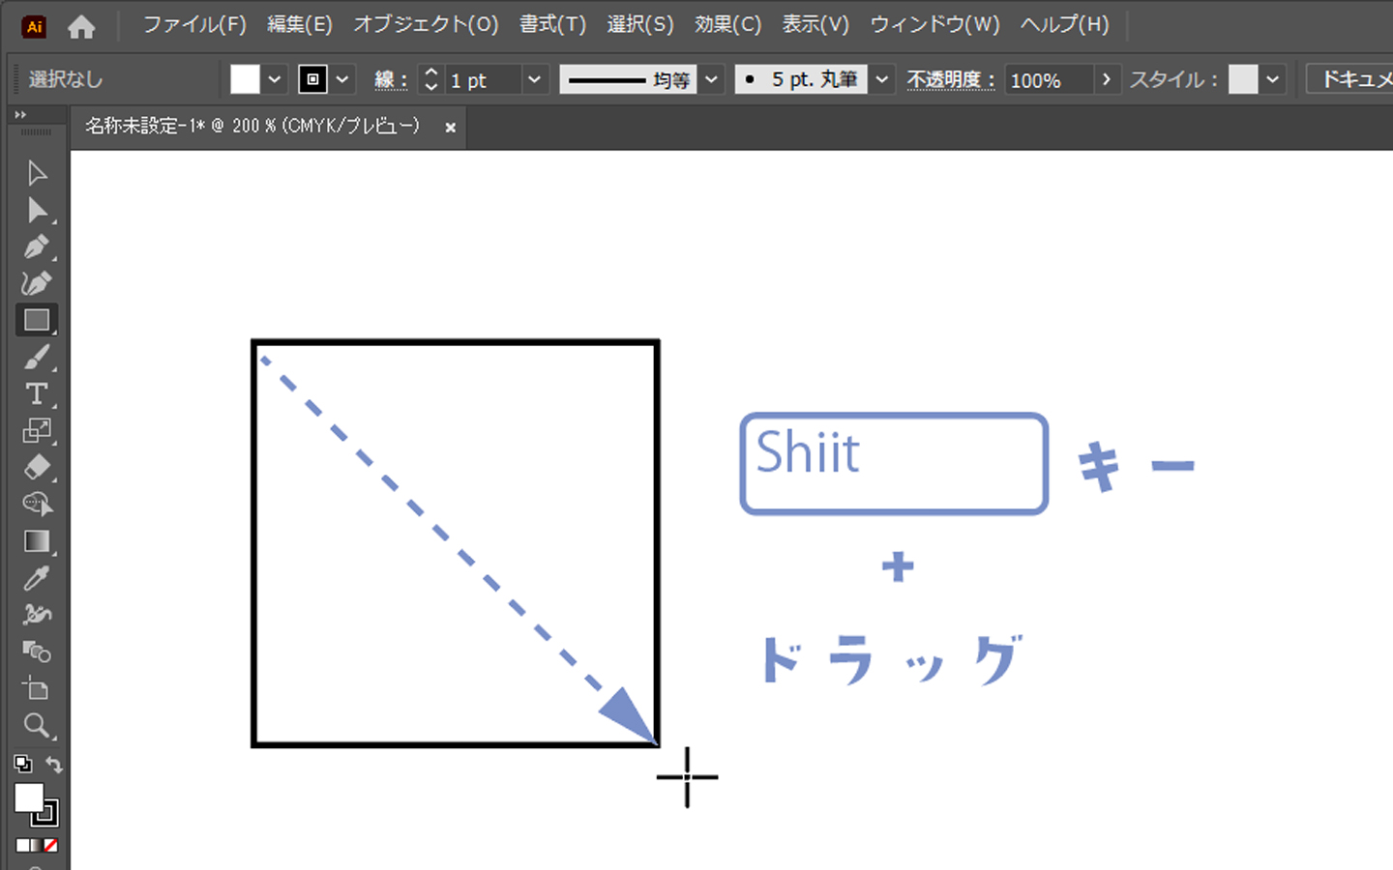The height and width of the screenshot is (870, 1393).
Task: Select the Eyedropper tool
Action: (x=37, y=578)
